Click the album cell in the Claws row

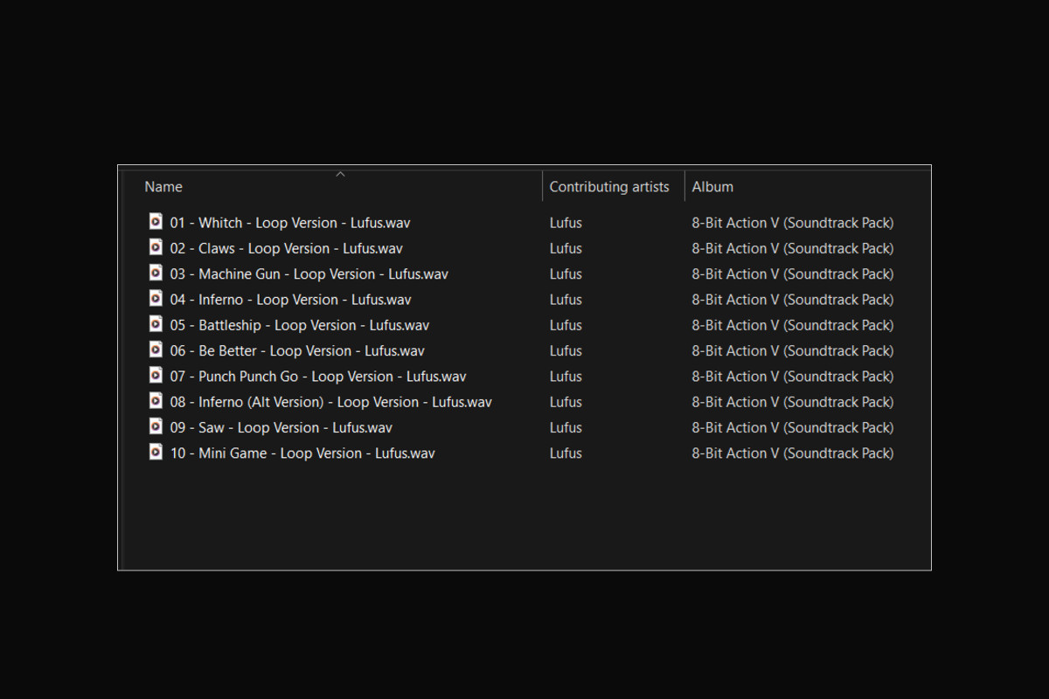point(792,248)
